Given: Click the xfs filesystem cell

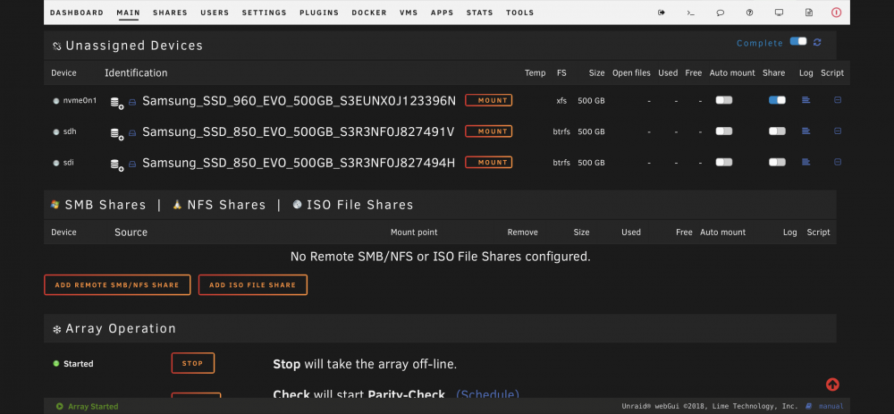Looking at the screenshot, I should coord(561,100).
